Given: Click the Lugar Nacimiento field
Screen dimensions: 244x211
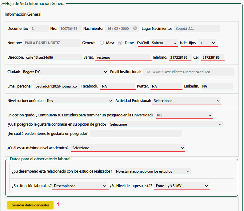Looking at the screenshot, I should tap(197, 29).
